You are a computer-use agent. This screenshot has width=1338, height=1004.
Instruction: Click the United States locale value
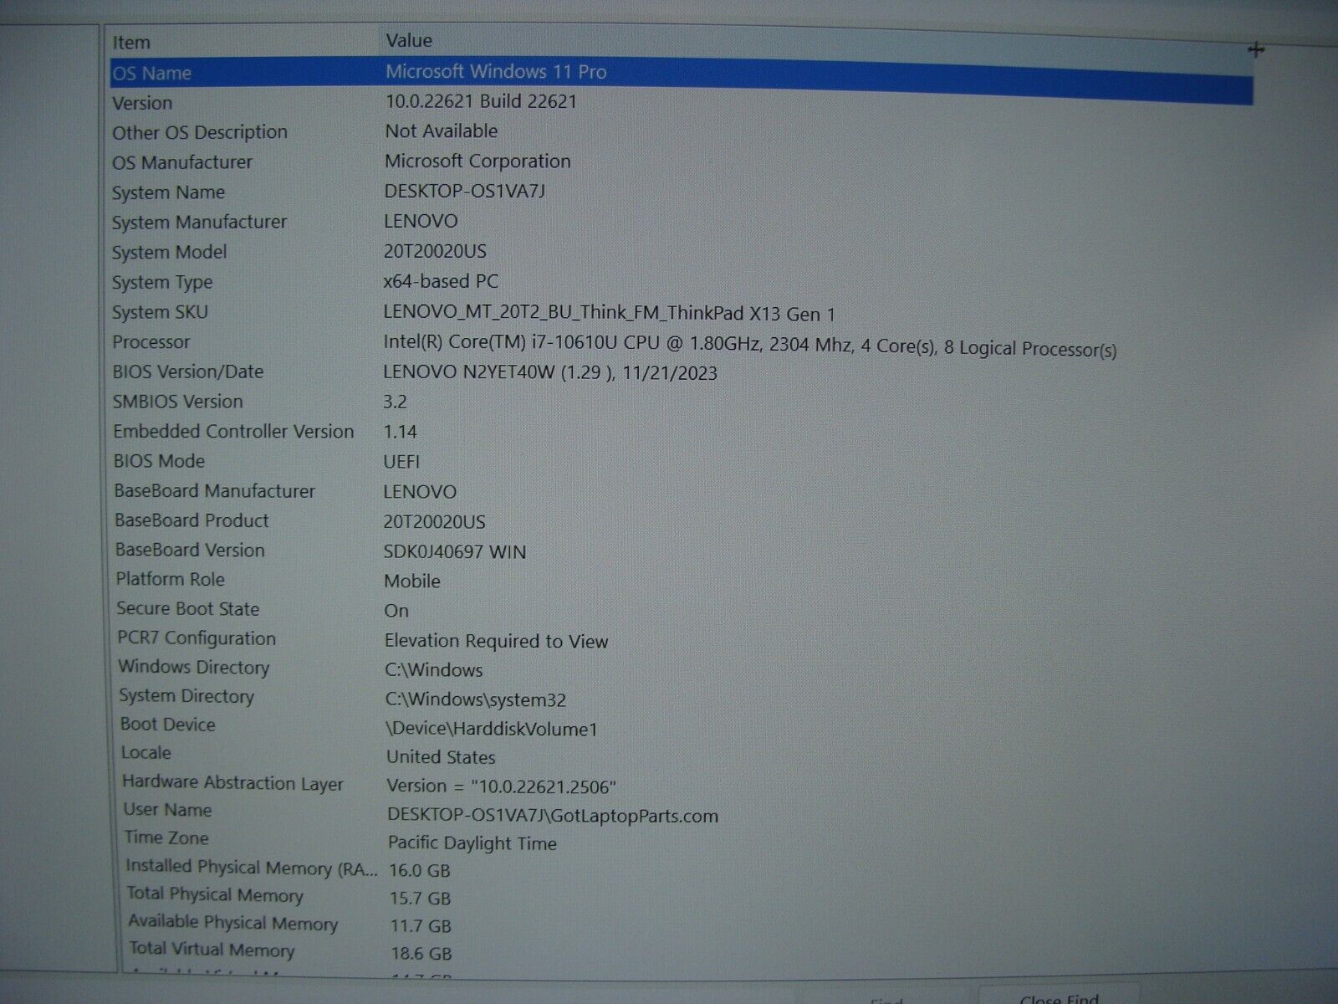(441, 757)
